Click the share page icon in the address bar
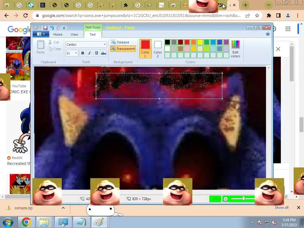Image resolution: width=304 pixels, height=228 pixels. click(x=247, y=15)
